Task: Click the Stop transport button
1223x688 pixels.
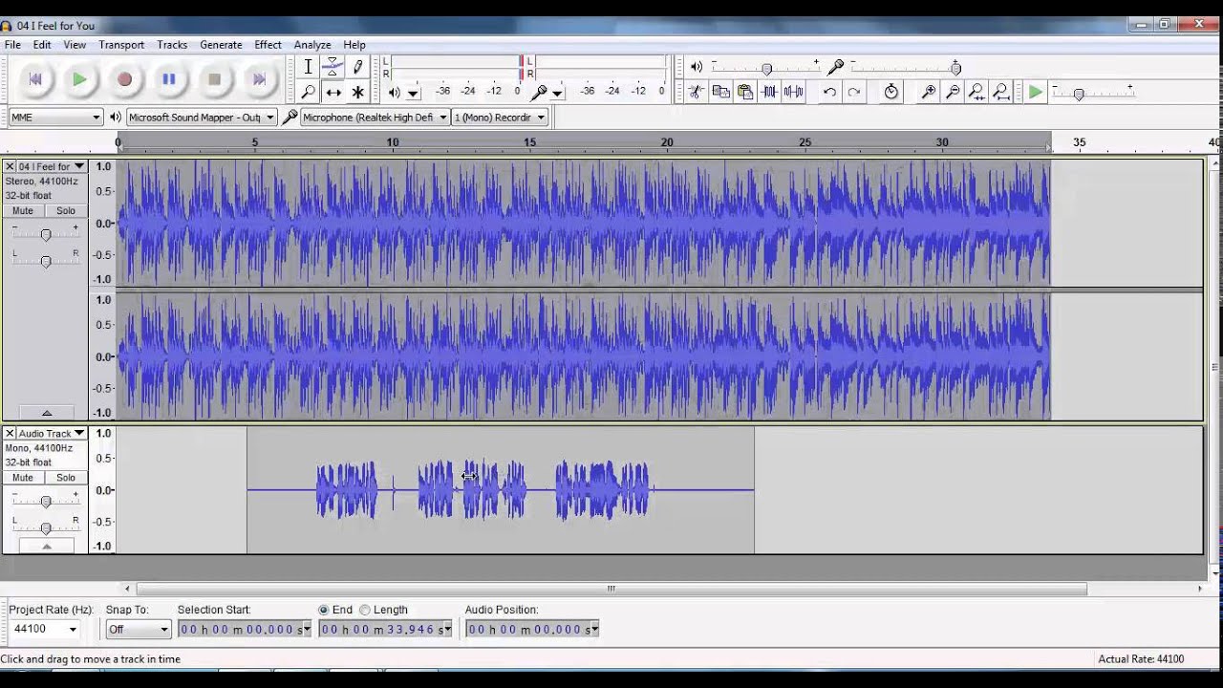Action: [214, 80]
